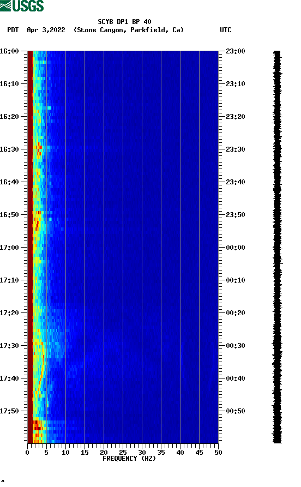Click the '17:30' PDT time label
The width and height of the screenshot is (301, 487).
[x=9, y=346]
